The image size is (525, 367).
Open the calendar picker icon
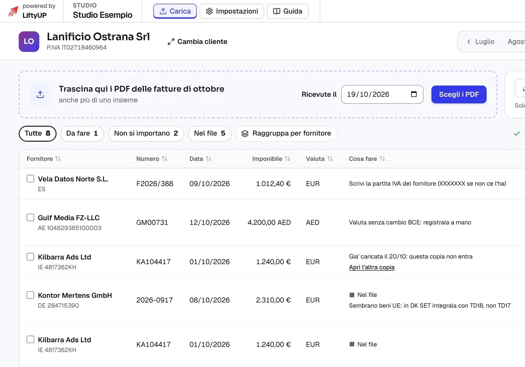[x=414, y=94]
